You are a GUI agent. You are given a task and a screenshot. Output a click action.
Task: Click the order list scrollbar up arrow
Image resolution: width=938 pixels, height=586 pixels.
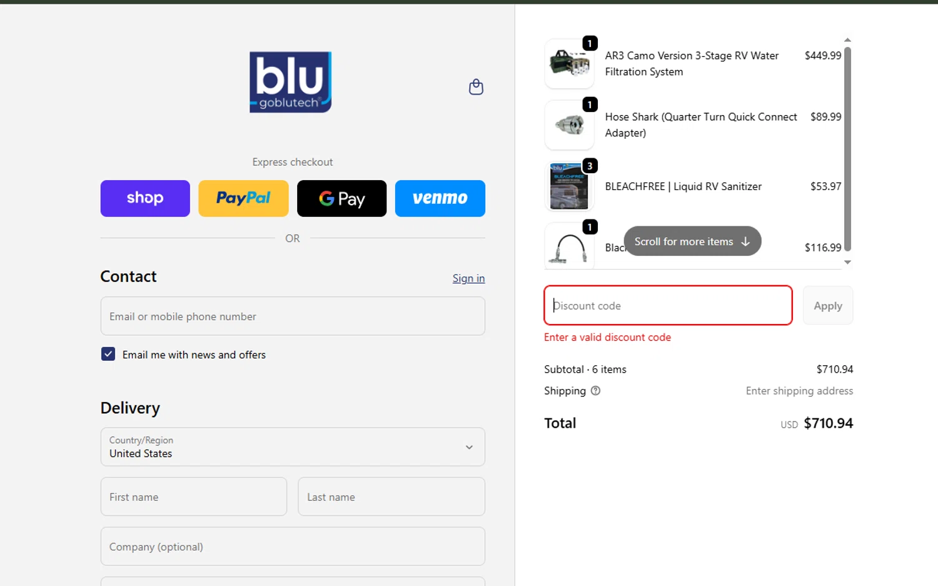coord(847,40)
